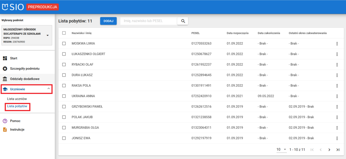Screen dimensions: 346x159
Task: Click the search magnifier icon
Action: 183,21
